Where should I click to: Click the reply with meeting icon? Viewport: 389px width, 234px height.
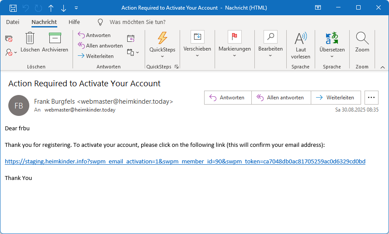pos(131,38)
